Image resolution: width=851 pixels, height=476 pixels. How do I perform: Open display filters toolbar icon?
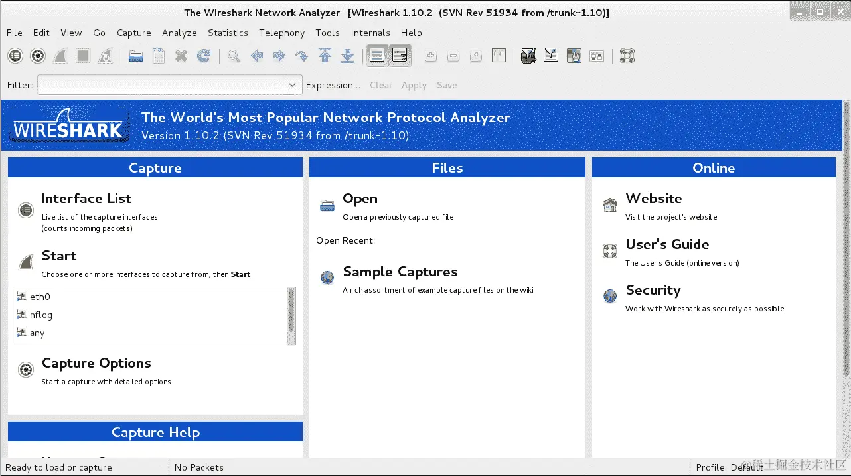(551, 56)
